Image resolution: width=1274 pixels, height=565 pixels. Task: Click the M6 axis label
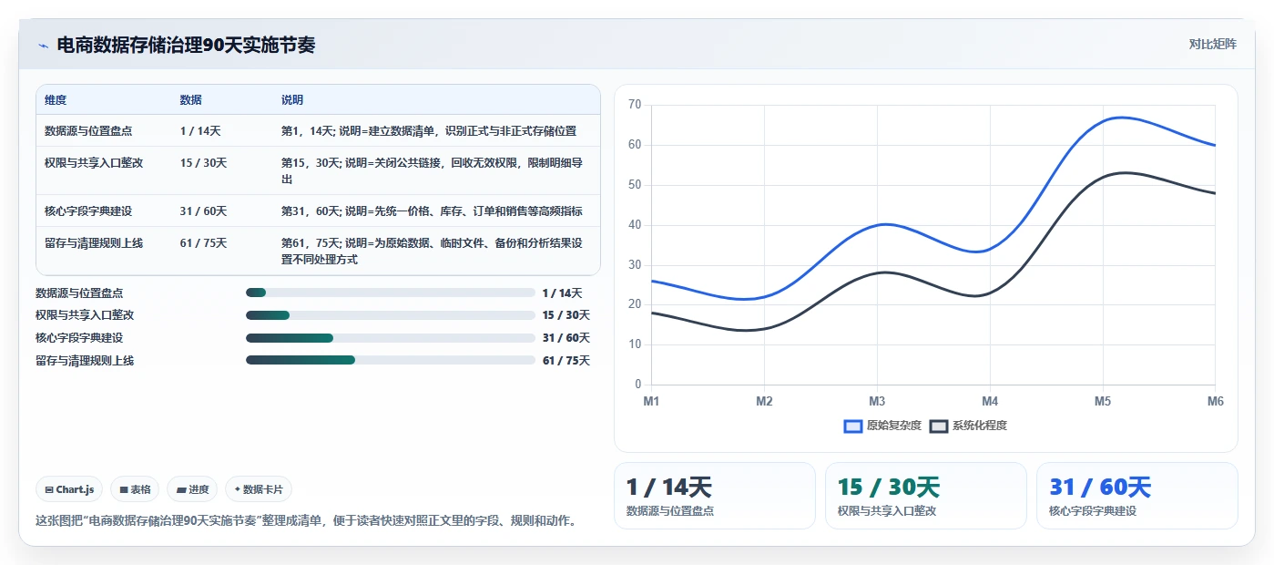coord(1215,401)
